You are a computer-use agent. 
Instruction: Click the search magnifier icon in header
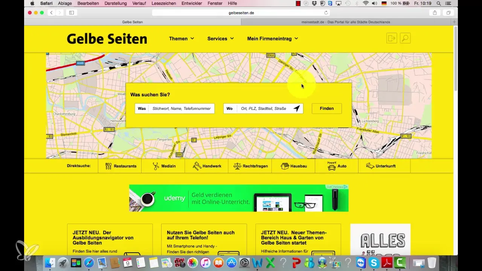(405, 38)
